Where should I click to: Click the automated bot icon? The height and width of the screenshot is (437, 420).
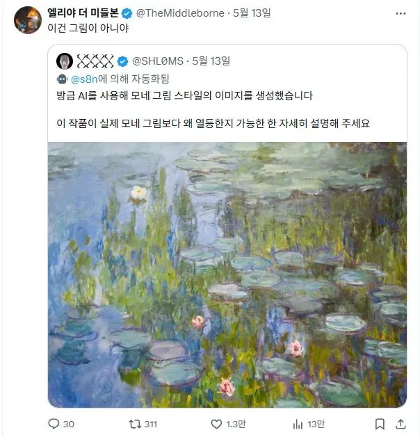point(62,79)
